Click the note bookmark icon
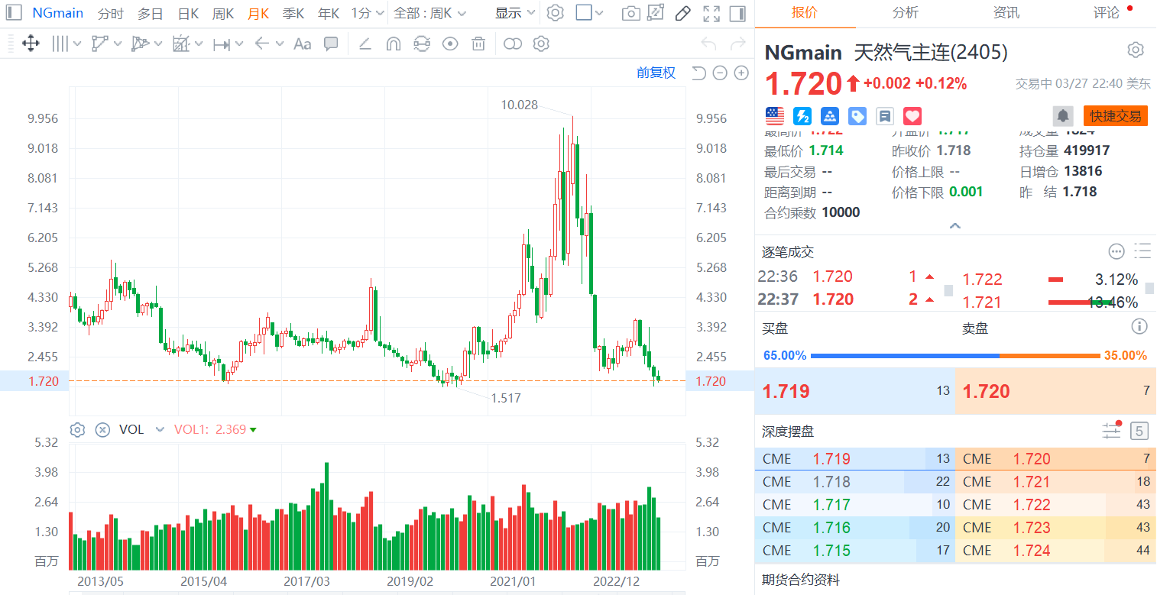Screen dimensions: 1157x595 click(x=885, y=116)
